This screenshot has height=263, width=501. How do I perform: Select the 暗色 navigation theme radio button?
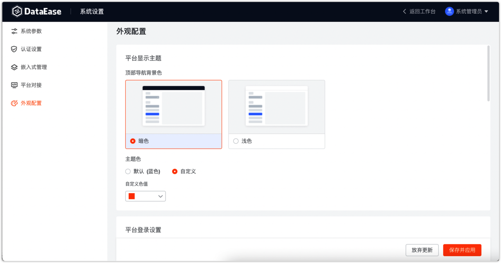(x=133, y=141)
